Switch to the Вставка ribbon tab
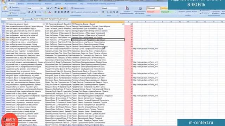This screenshot has height=126, width=225. (x=21, y=4)
